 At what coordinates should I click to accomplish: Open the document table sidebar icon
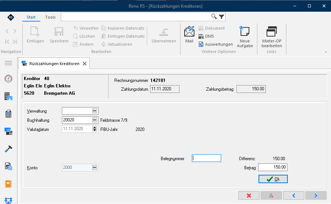[8, 166]
